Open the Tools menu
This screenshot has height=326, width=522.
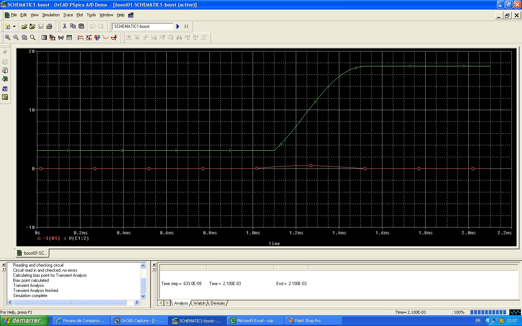pyautogui.click(x=91, y=15)
